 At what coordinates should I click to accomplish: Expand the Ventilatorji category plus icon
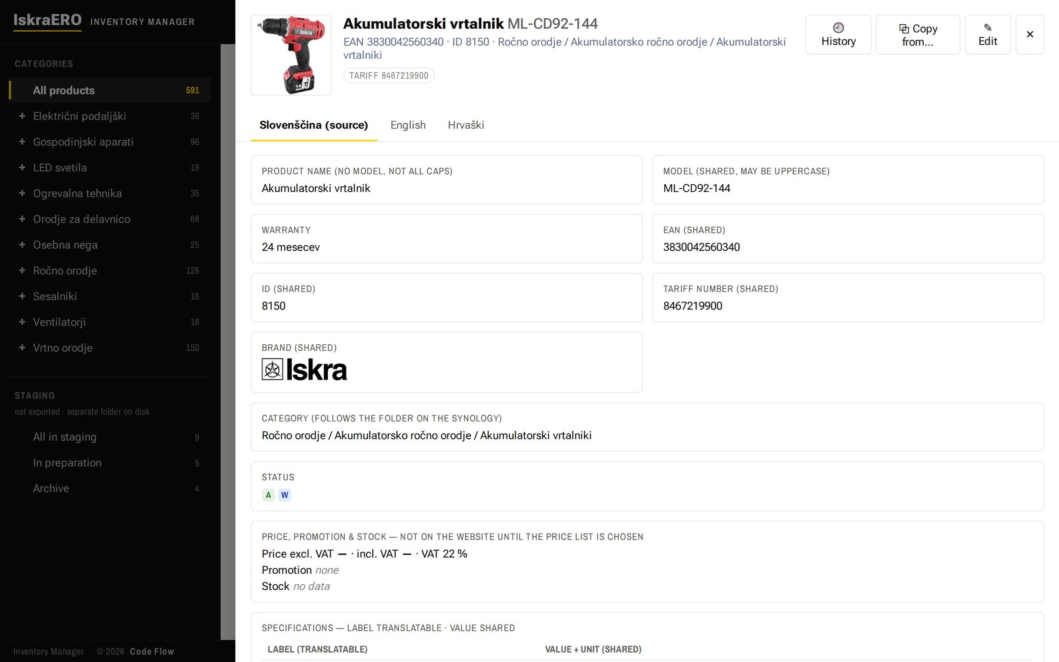(22, 322)
